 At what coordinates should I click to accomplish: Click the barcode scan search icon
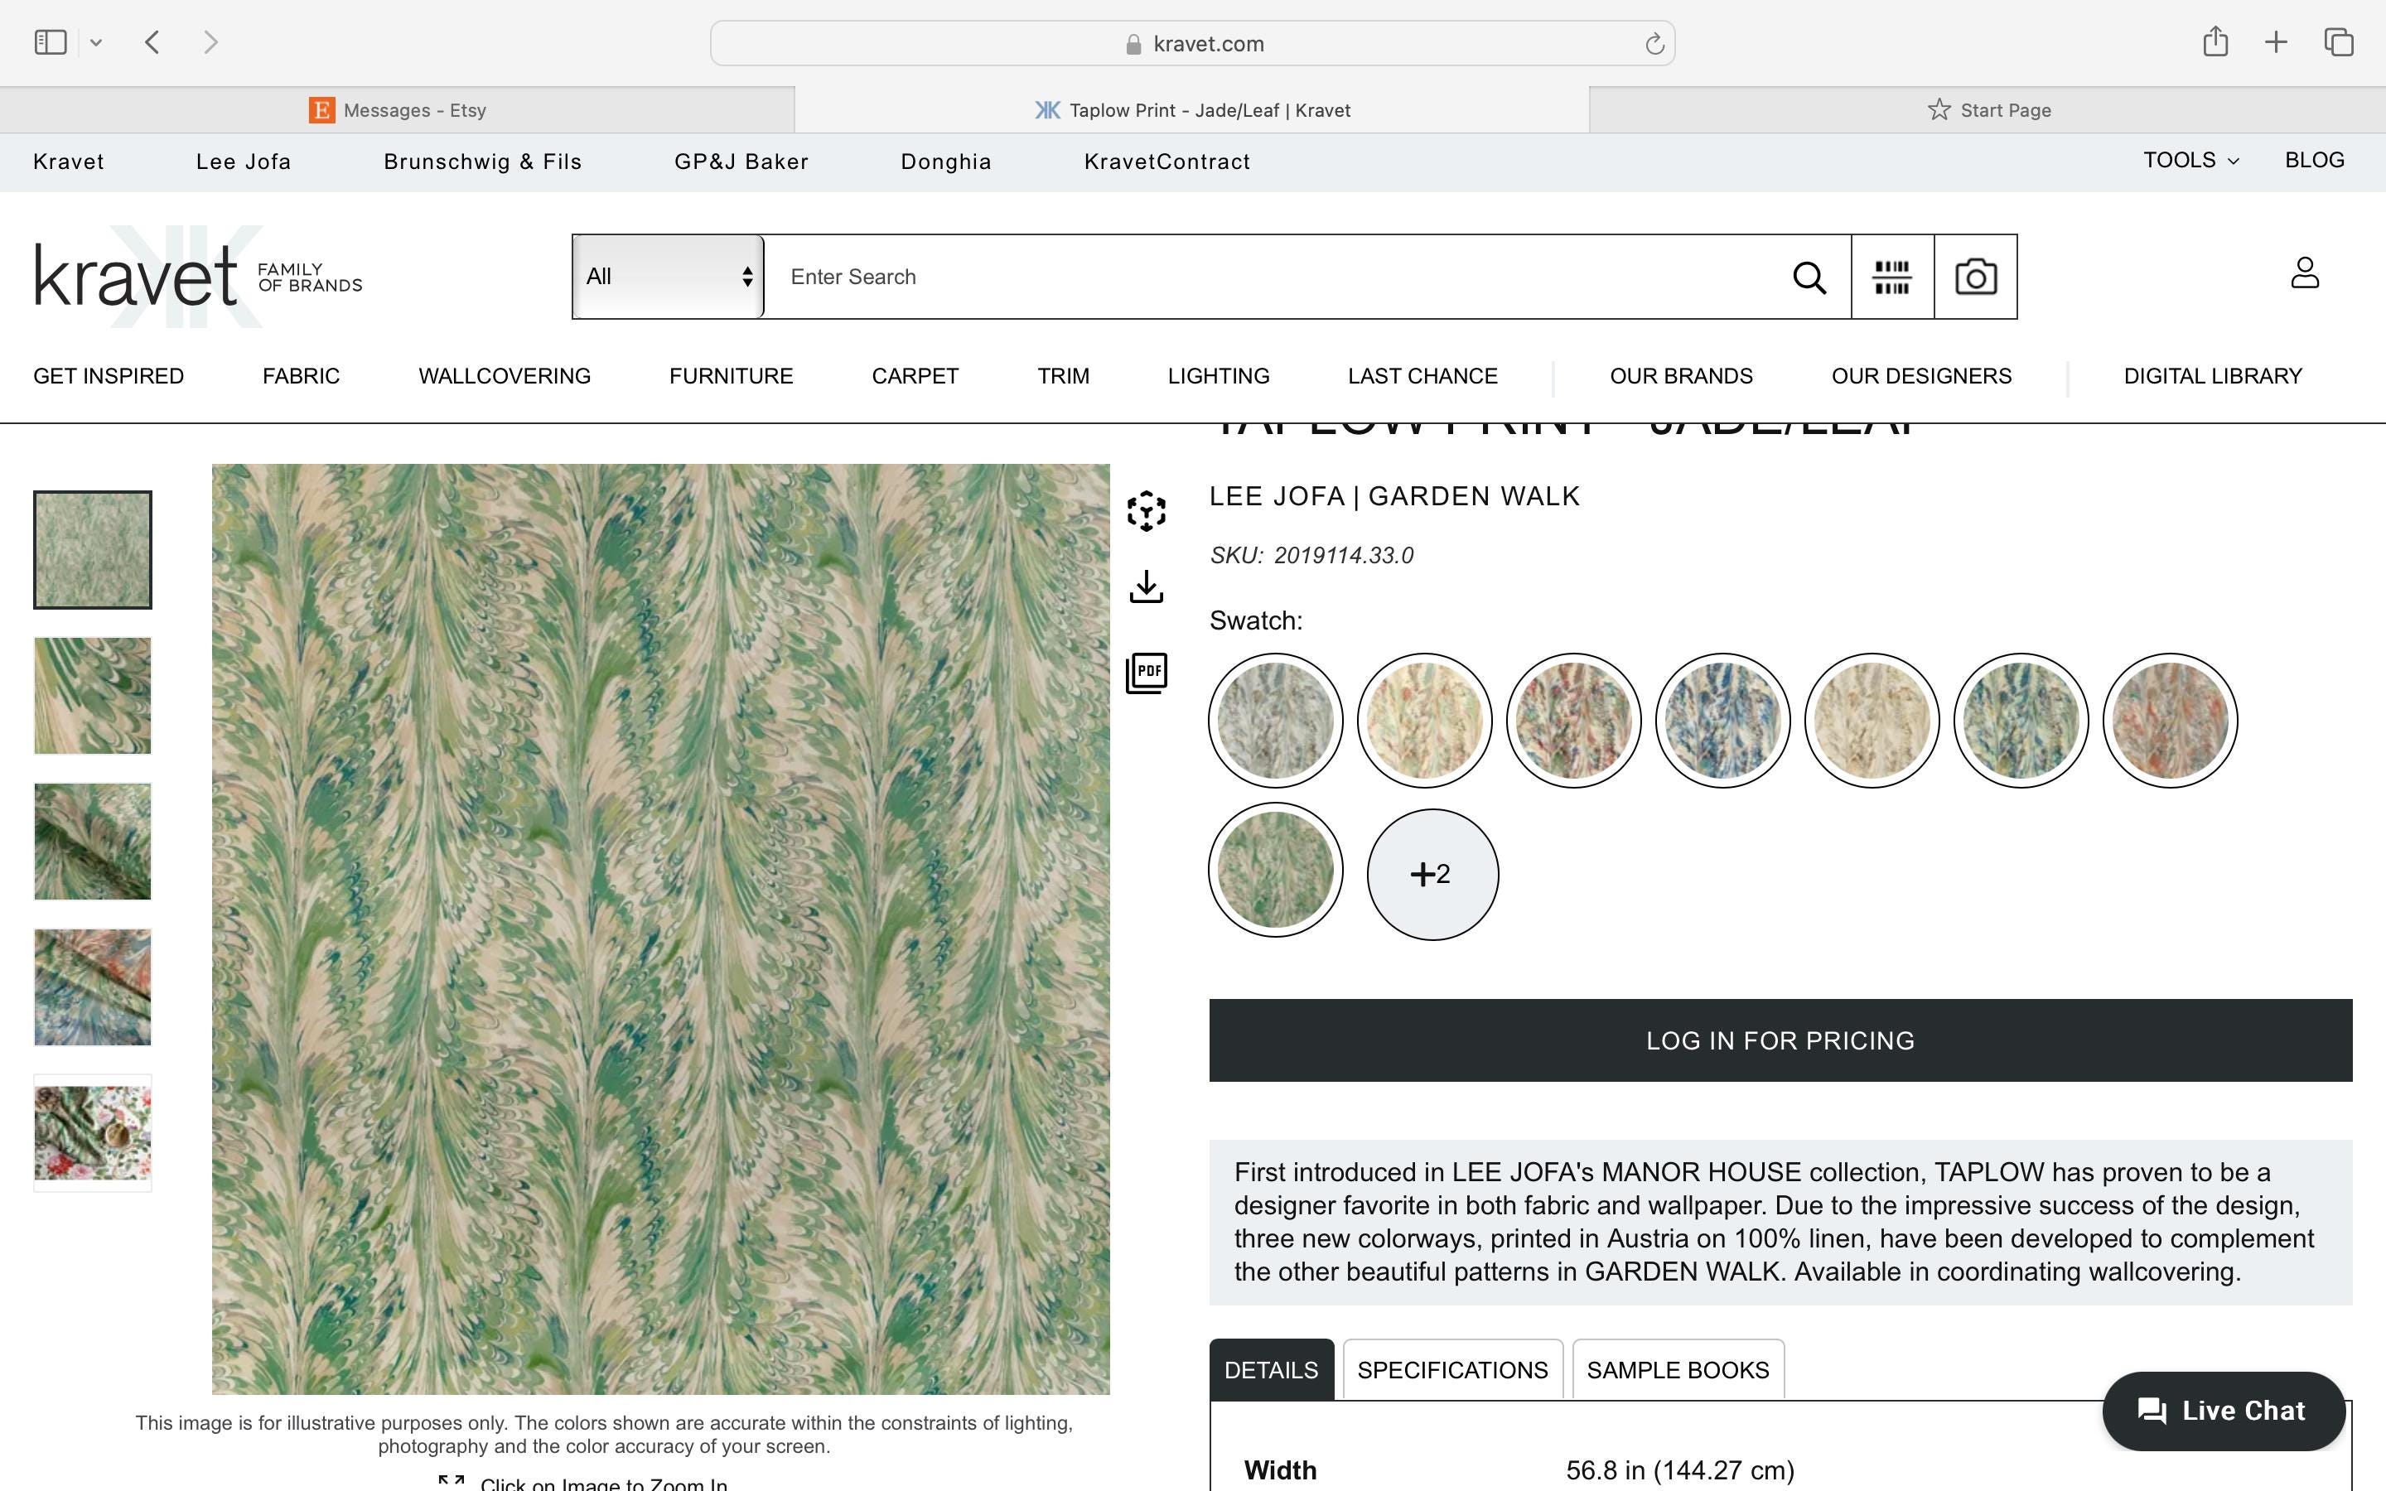[x=1892, y=277]
